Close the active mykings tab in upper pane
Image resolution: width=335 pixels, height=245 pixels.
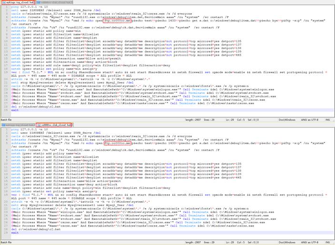point(35,2)
